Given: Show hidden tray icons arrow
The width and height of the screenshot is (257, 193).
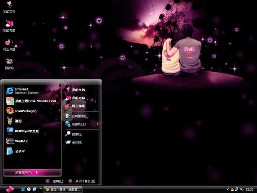Looking at the screenshot, I should click(x=228, y=189).
